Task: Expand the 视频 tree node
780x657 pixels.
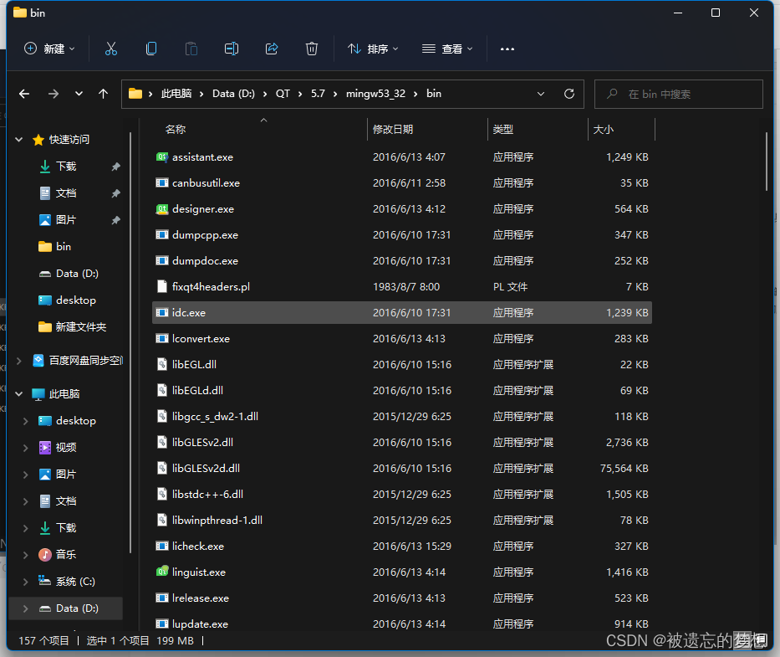Action: pos(25,448)
